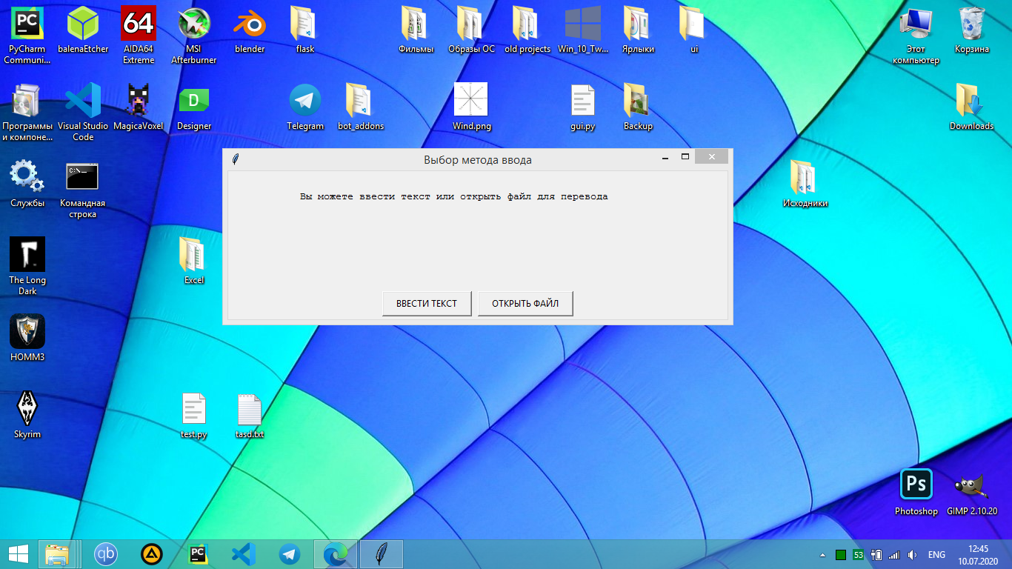Viewport: 1012px width, 569px height.
Task: Open the Windows Start menu
Action: (x=19, y=554)
